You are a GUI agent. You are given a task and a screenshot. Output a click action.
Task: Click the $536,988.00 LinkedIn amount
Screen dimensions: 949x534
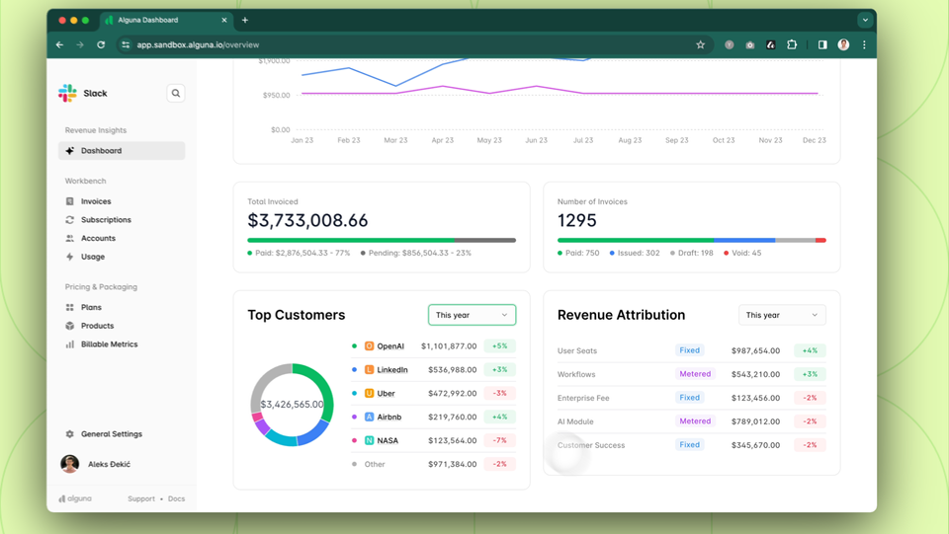(x=452, y=370)
